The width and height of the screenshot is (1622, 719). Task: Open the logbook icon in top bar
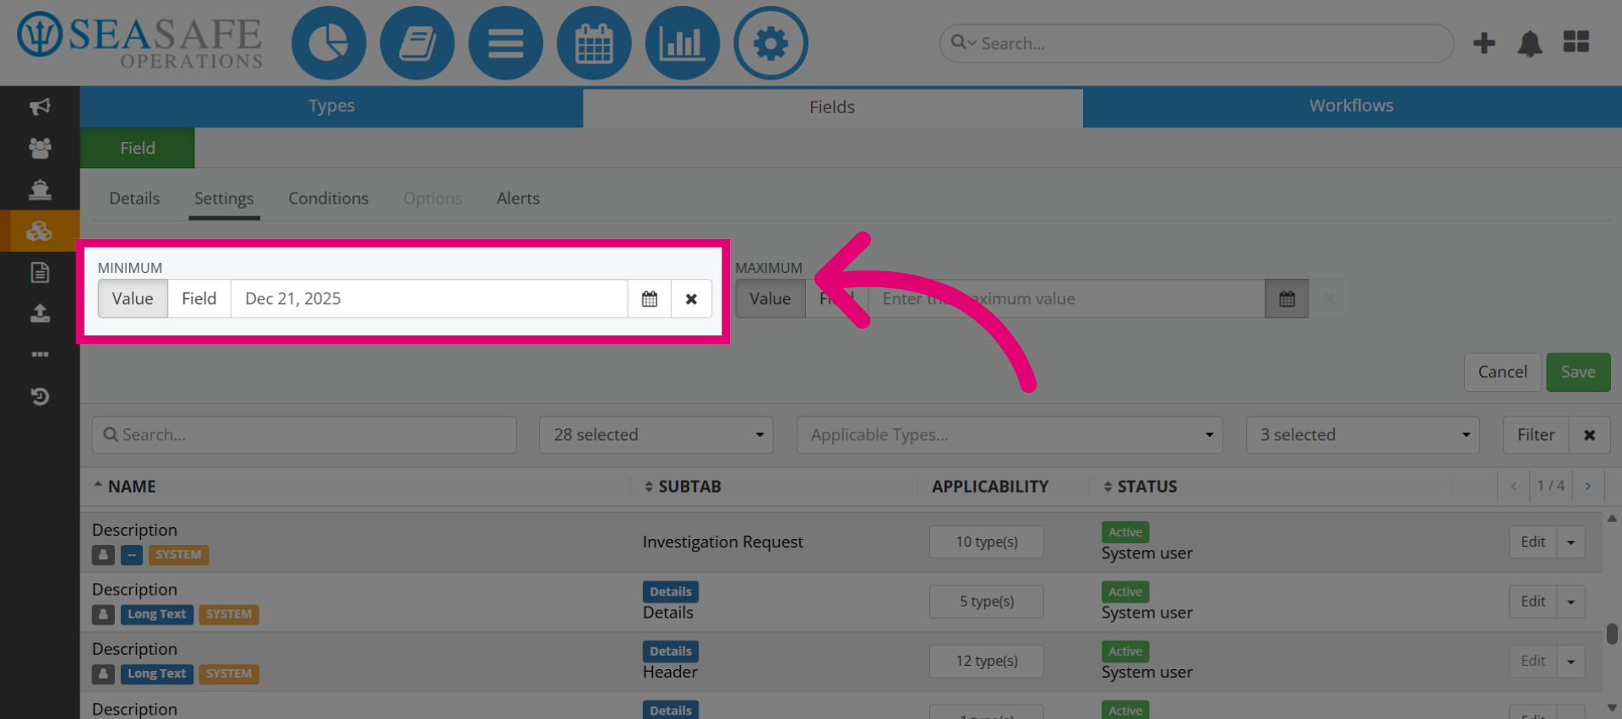point(417,43)
